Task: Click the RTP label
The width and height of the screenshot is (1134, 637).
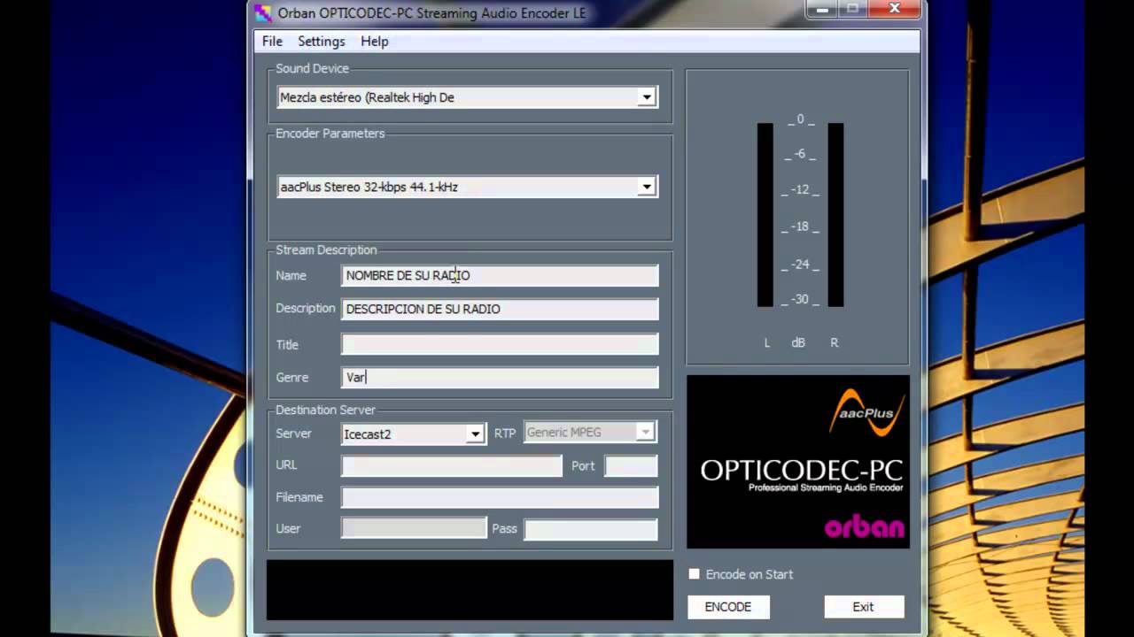Action: (x=505, y=434)
